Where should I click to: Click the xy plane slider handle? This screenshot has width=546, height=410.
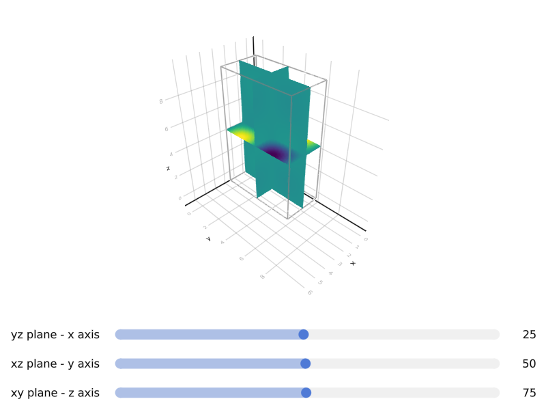click(x=306, y=392)
